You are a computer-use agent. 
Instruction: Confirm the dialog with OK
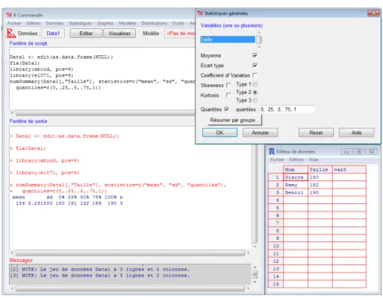pyautogui.click(x=219, y=133)
